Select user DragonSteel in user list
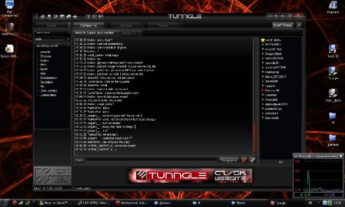Viewport: 345px width, 207px height. pos(273,53)
